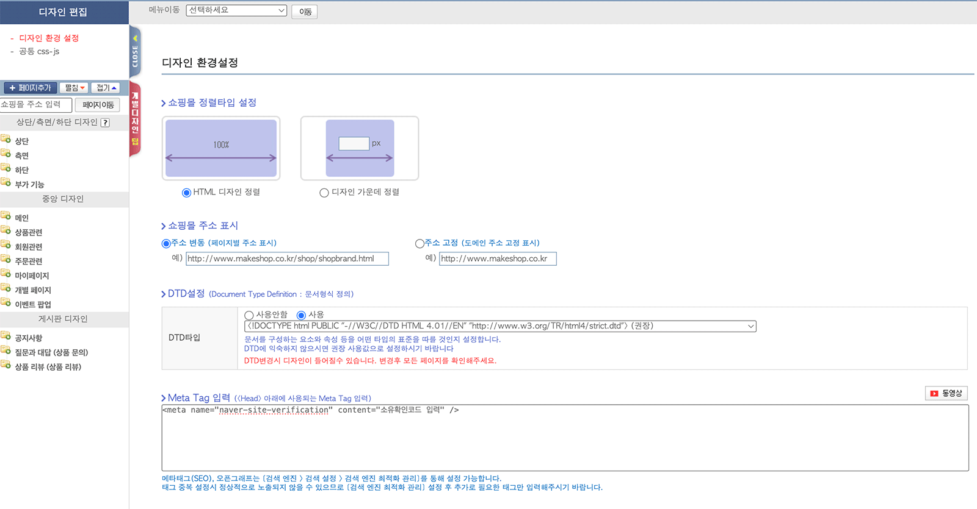Image resolution: width=977 pixels, height=509 pixels.
Task: Click the folder icon next to 개별 페이지
Action: click(x=6, y=288)
